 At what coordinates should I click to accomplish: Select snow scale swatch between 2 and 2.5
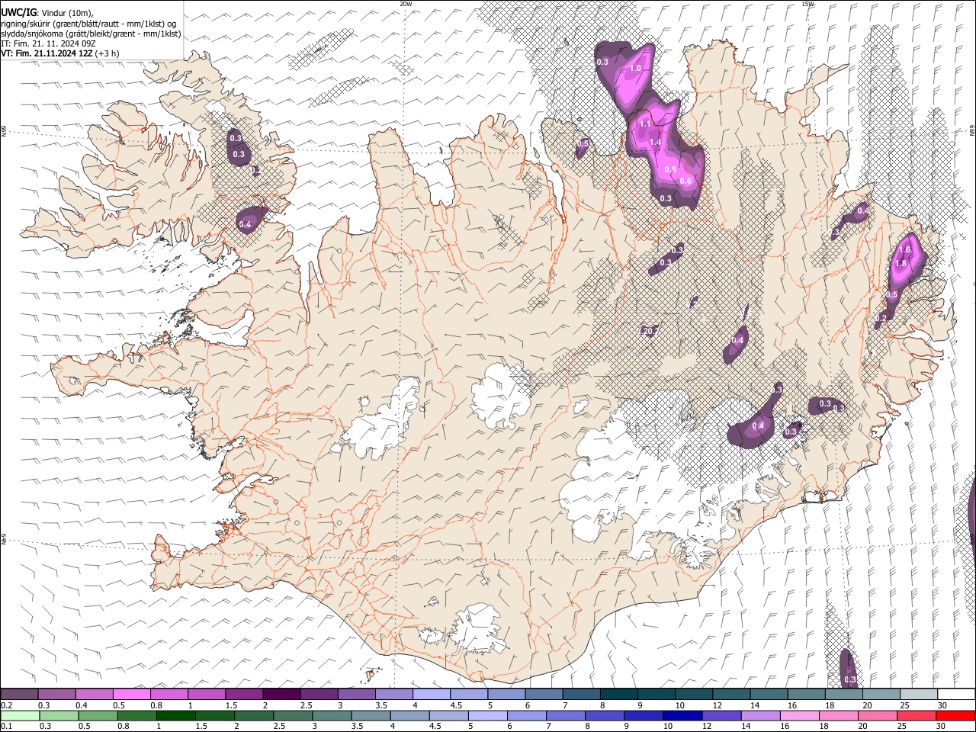point(282,694)
